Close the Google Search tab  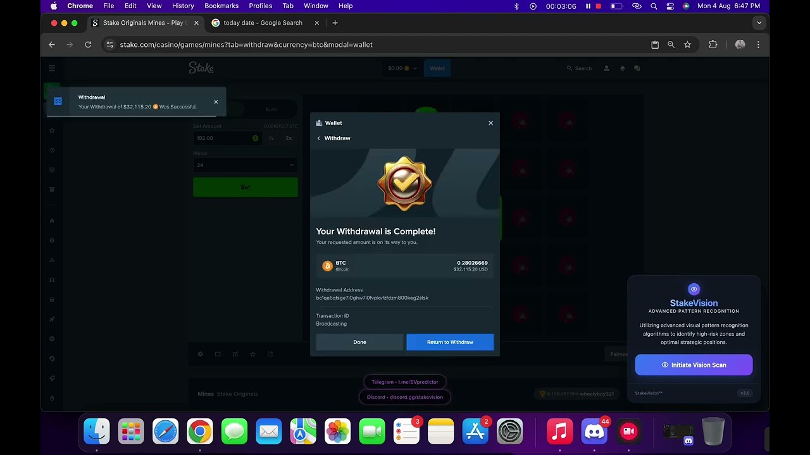(x=316, y=23)
